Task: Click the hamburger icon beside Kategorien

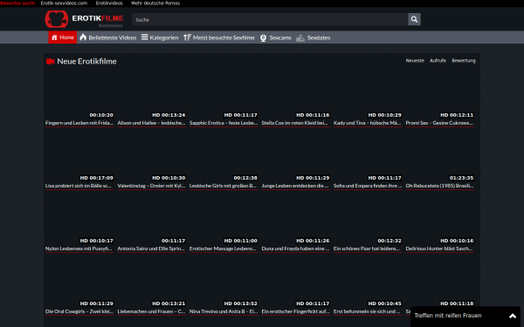Action: [144, 37]
